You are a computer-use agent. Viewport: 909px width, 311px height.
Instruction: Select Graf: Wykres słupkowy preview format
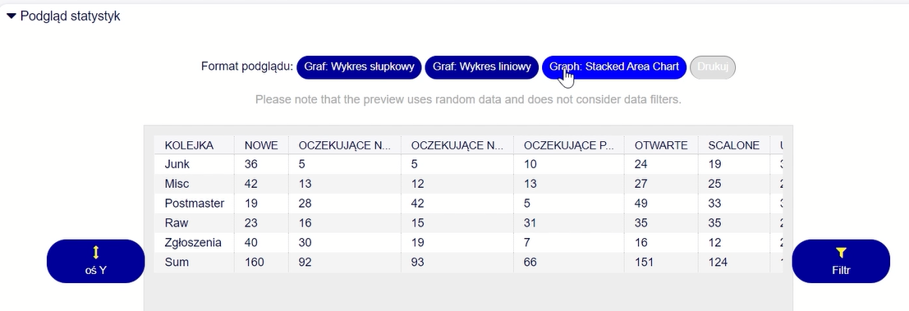coord(358,67)
